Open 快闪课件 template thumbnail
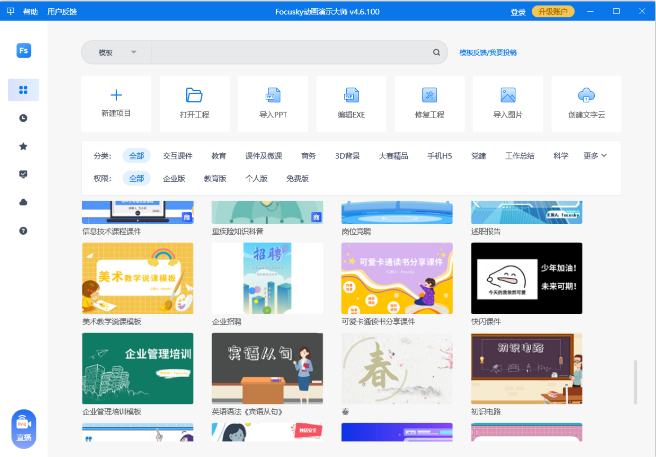This screenshot has width=656, height=457. (x=526, y=278)
